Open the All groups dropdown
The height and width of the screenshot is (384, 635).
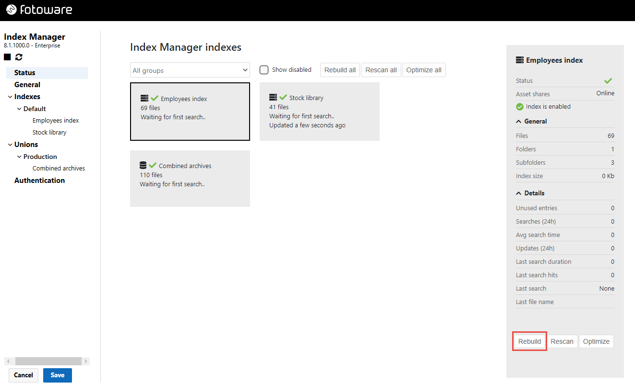click(190, 70)
